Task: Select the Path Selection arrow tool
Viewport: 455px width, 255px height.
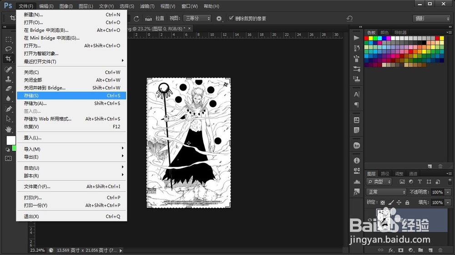Action: [8, 118]
